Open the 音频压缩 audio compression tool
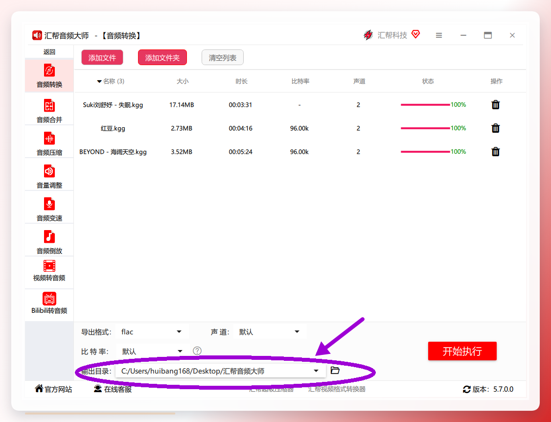Image resolution: width=551 pixels, height=422 pixels. [x=49, y=143]
